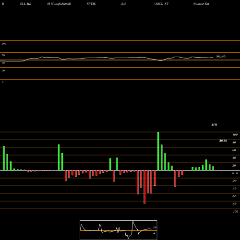The height and width of the screenshot is (240, 240).
Task: Click the 40 label on MR axis
Action: tap(234, 158)
